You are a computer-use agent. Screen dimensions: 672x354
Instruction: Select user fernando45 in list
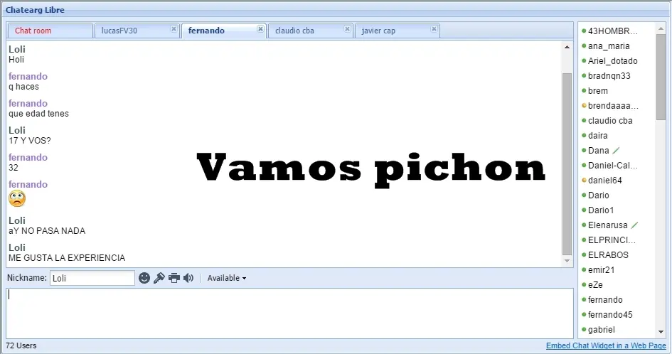(610, 315)
